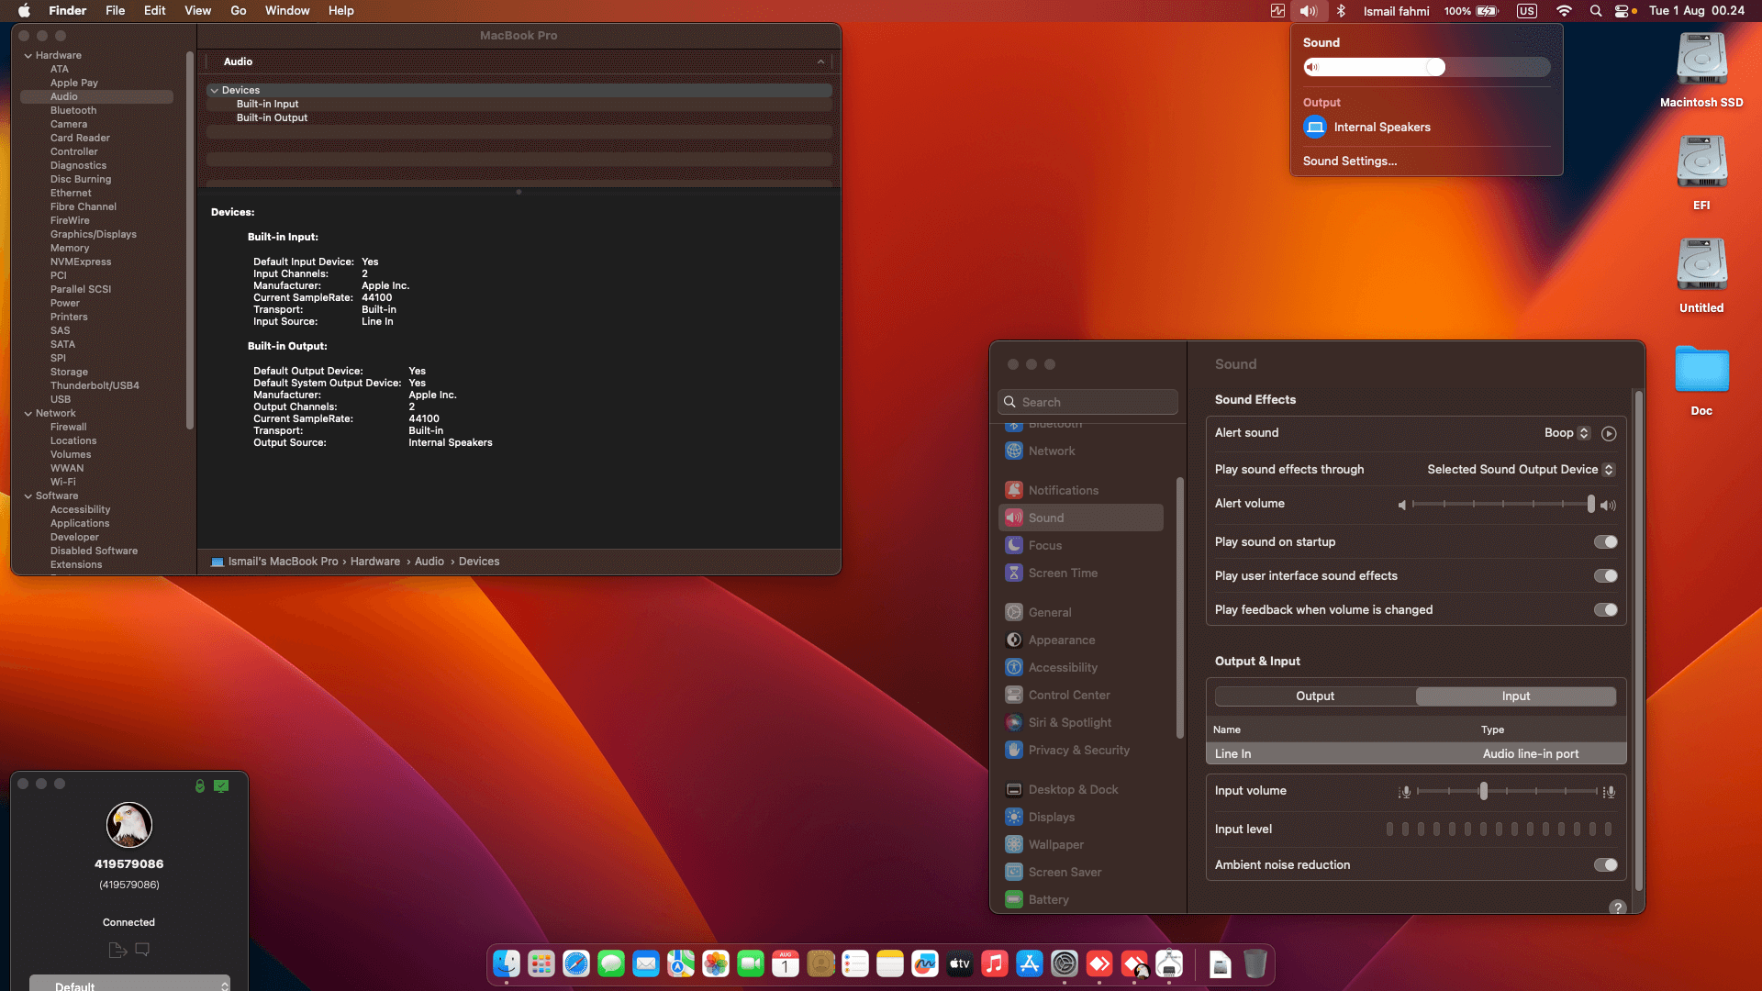Collapse Hardware section in System Information sidebar
The width and height of the screenshot is (1762, 991).
28,56
